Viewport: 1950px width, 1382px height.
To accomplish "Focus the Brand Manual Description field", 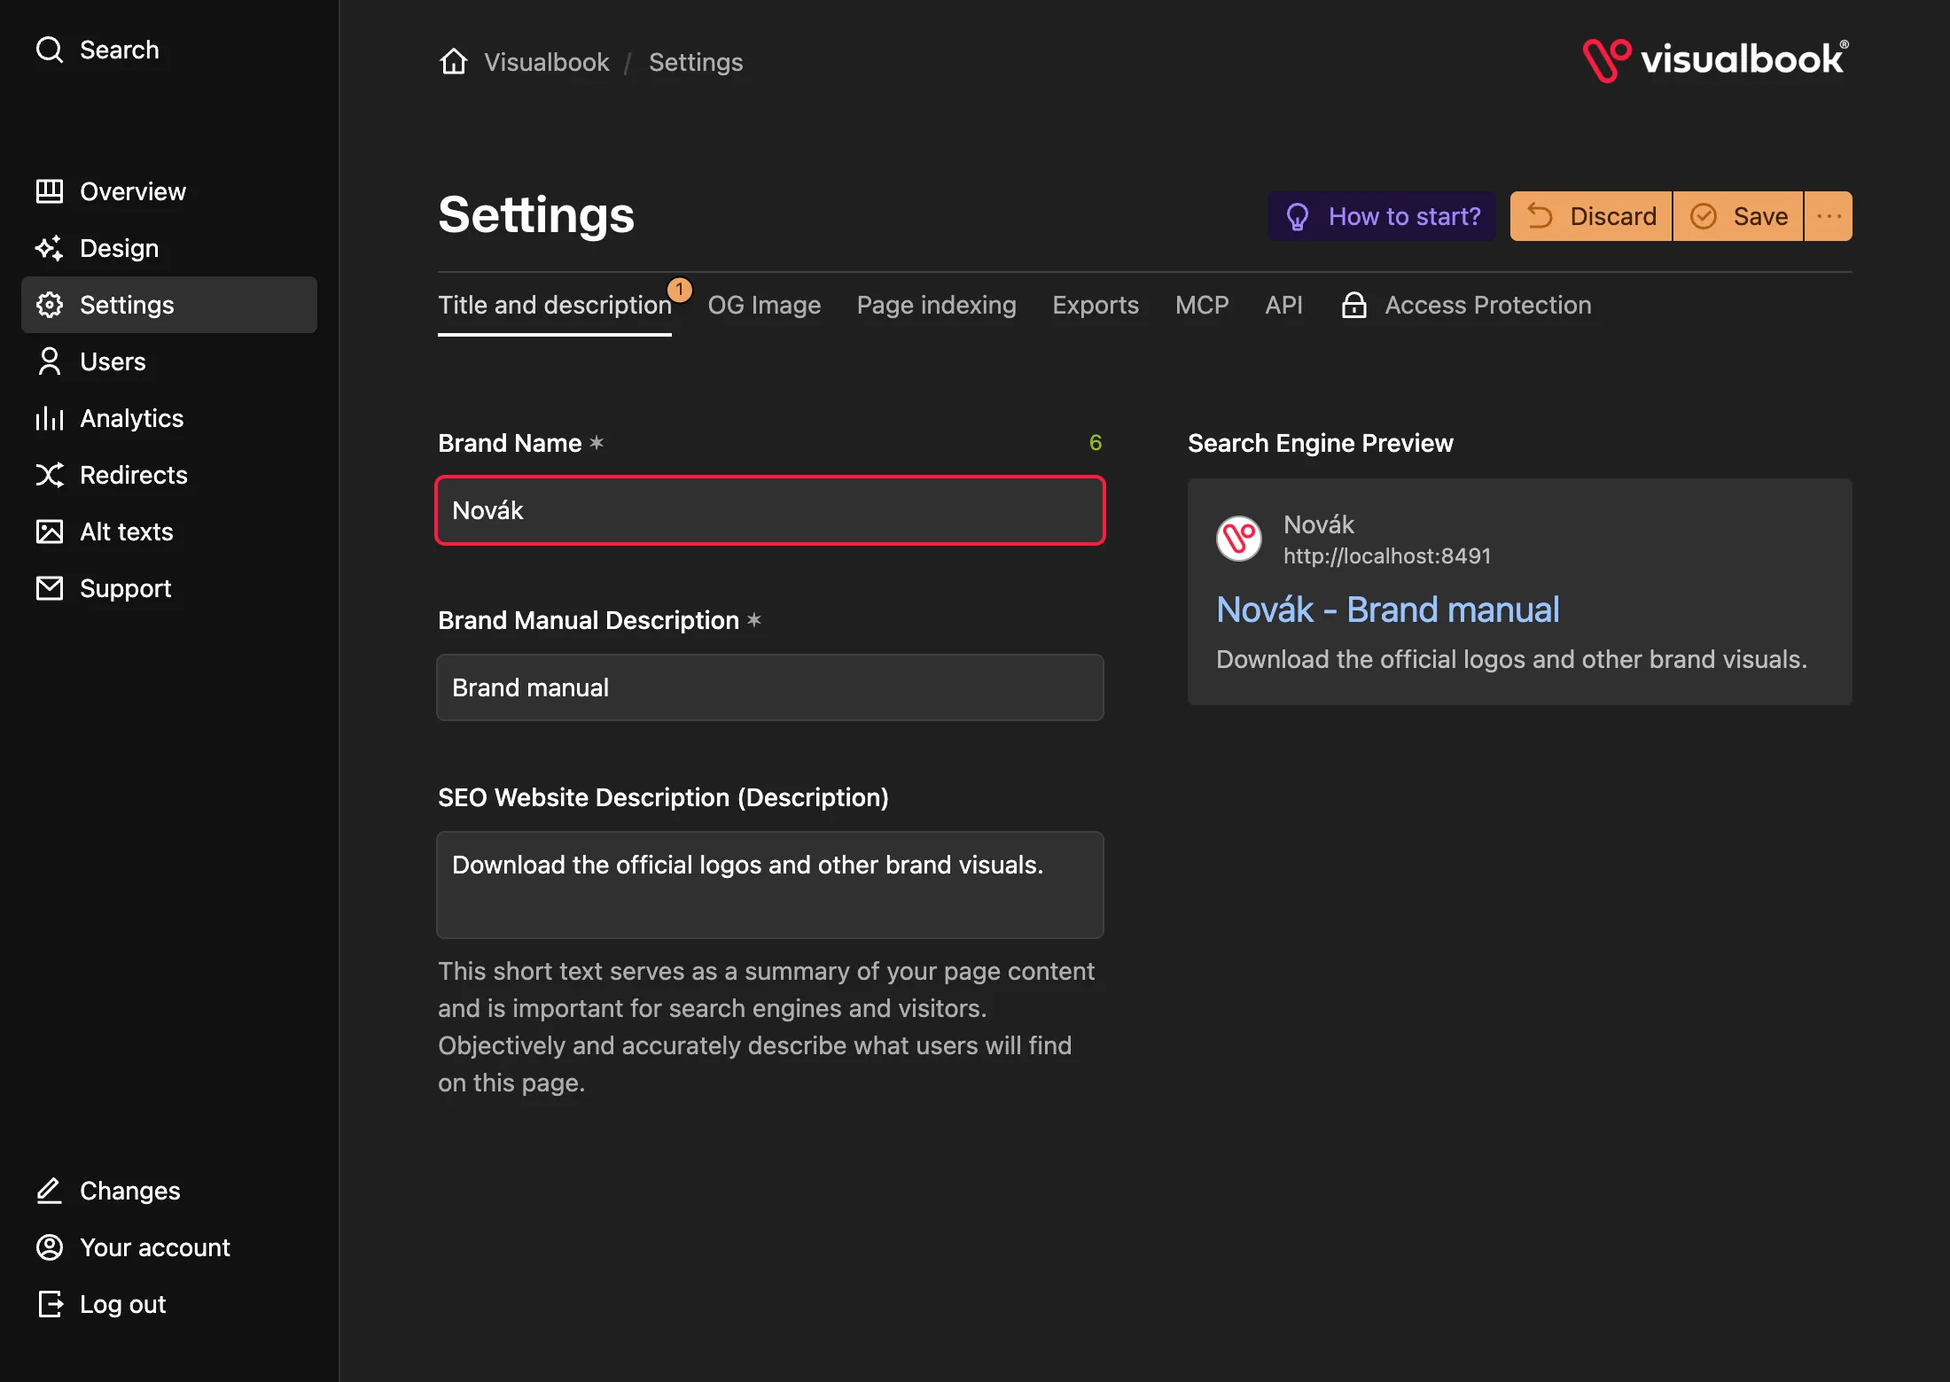I will pyautogui.click(x=770, y=687).
